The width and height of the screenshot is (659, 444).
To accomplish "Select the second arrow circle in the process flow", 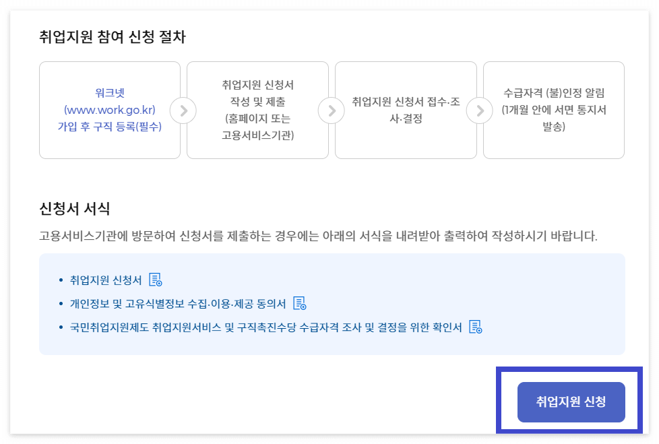I will 331,110.
